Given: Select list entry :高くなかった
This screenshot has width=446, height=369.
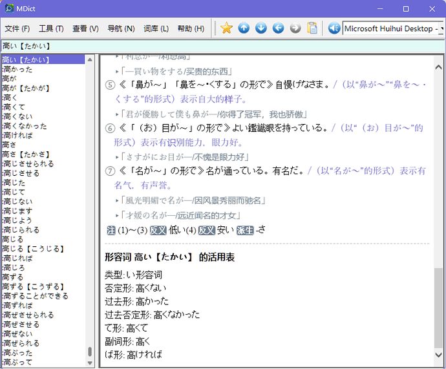Looking at the screenshot, I should 25,126.
